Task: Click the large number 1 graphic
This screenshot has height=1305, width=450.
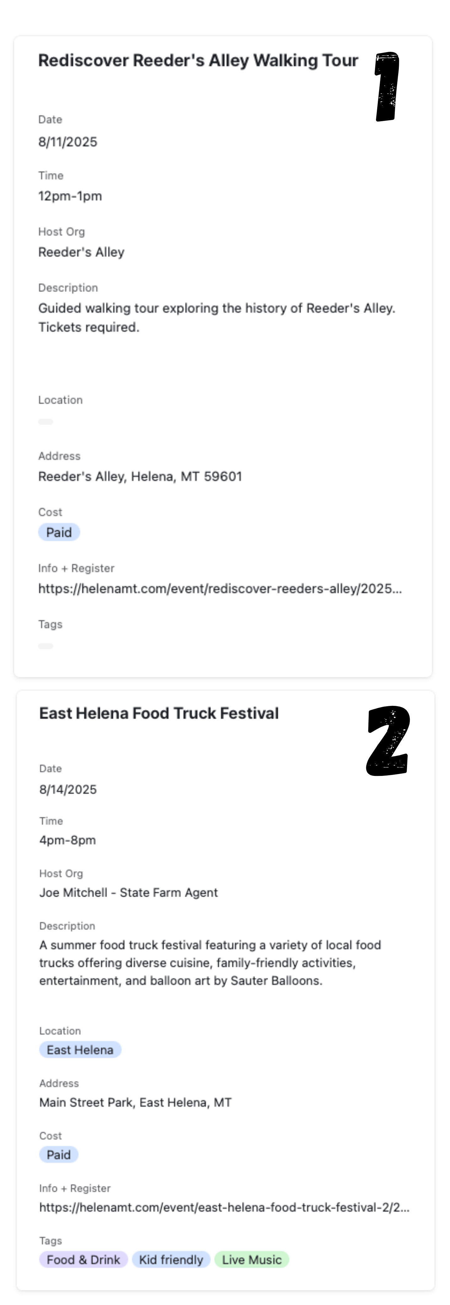Action: click(x=387, y=87)
